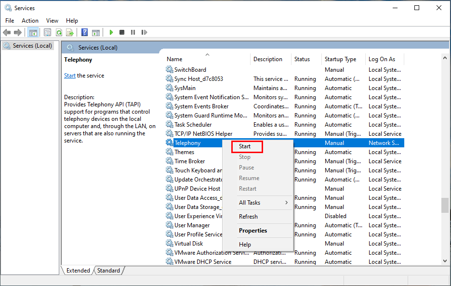Select the User Data Access service row
Image resolution: width=451 pixels, height=286 pixels.
click(284, 198)
